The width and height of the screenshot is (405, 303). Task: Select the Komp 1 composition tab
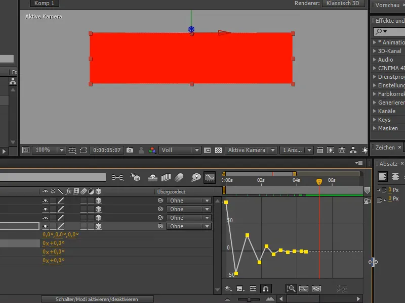point(44,3)
